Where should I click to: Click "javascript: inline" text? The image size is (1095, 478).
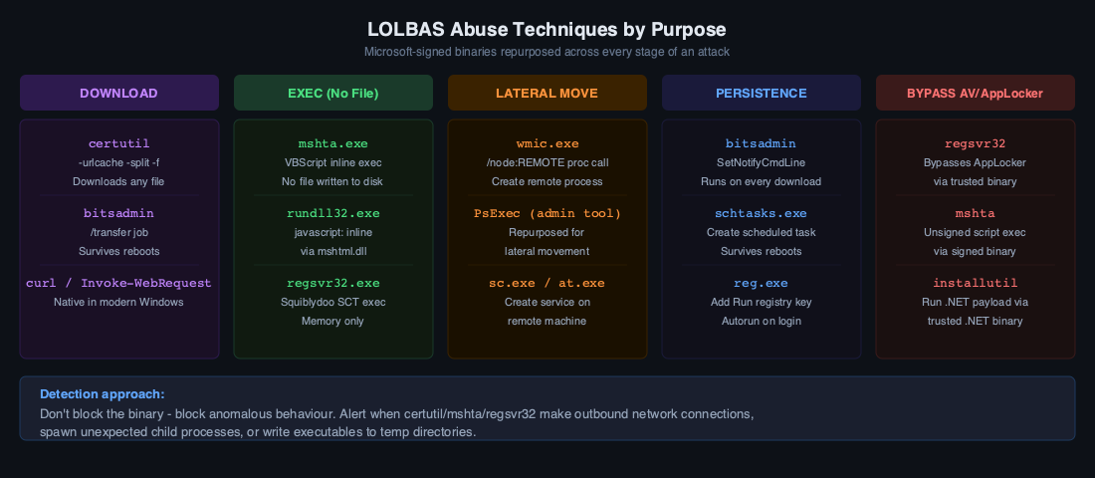pyautogui.click(x=333, y=232)
